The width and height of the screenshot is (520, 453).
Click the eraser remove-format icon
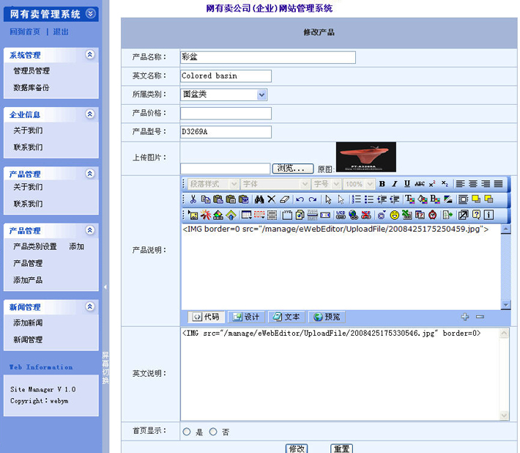[x=284, y=199]
